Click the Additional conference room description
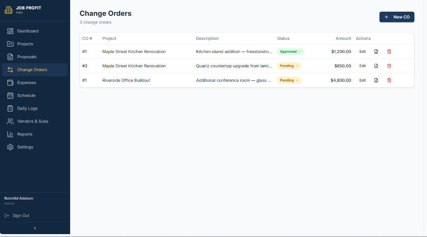427x237 pixels. (234, 80)
